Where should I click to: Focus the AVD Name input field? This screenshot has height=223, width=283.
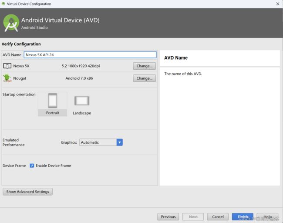coord(90,55)
